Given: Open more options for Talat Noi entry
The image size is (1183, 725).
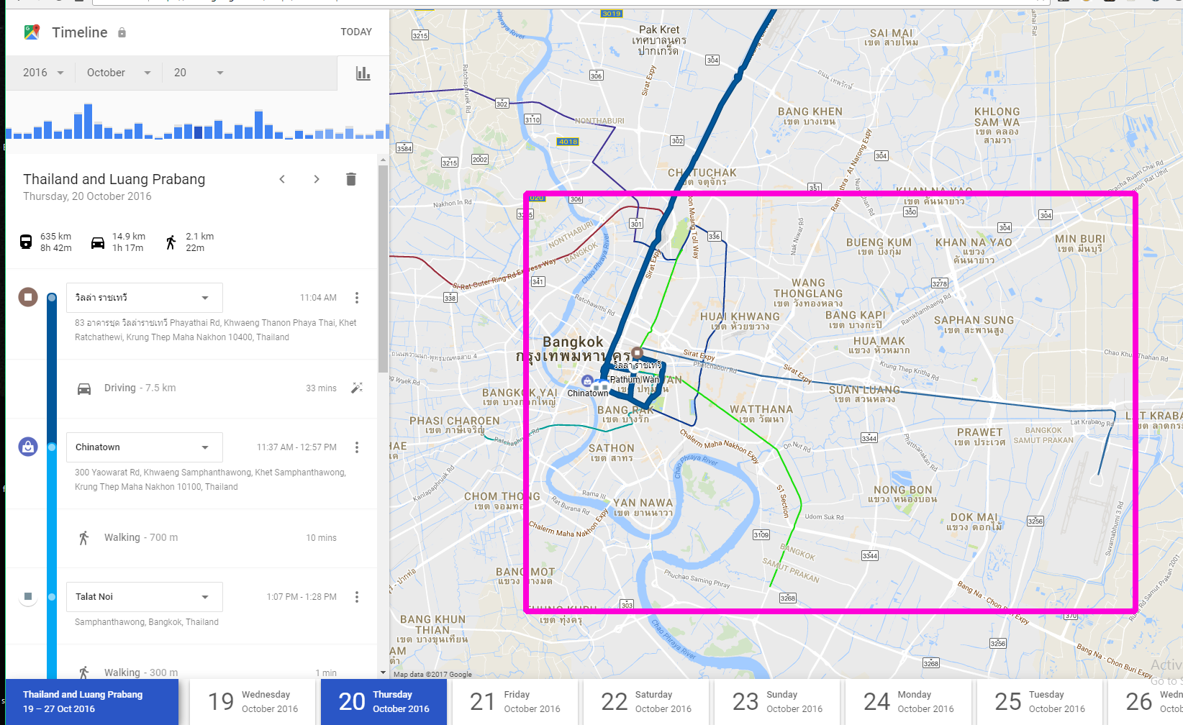Looking at the screenshot, I should pos(357,597).
